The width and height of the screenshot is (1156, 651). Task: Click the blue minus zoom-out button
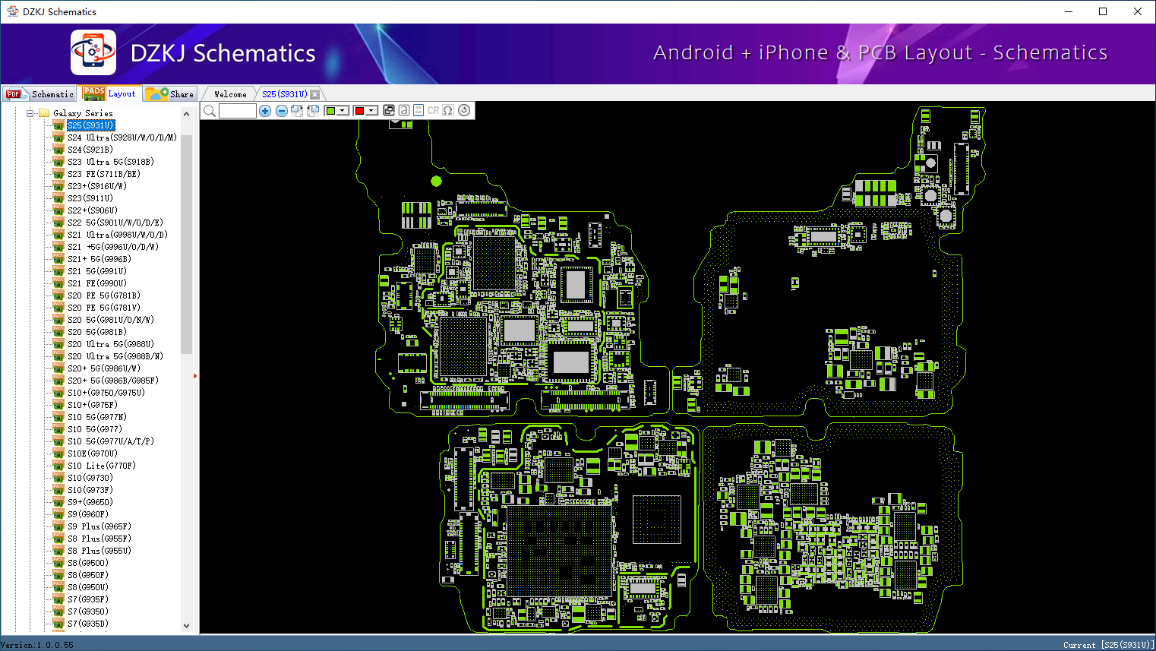(x=282, y=111)
